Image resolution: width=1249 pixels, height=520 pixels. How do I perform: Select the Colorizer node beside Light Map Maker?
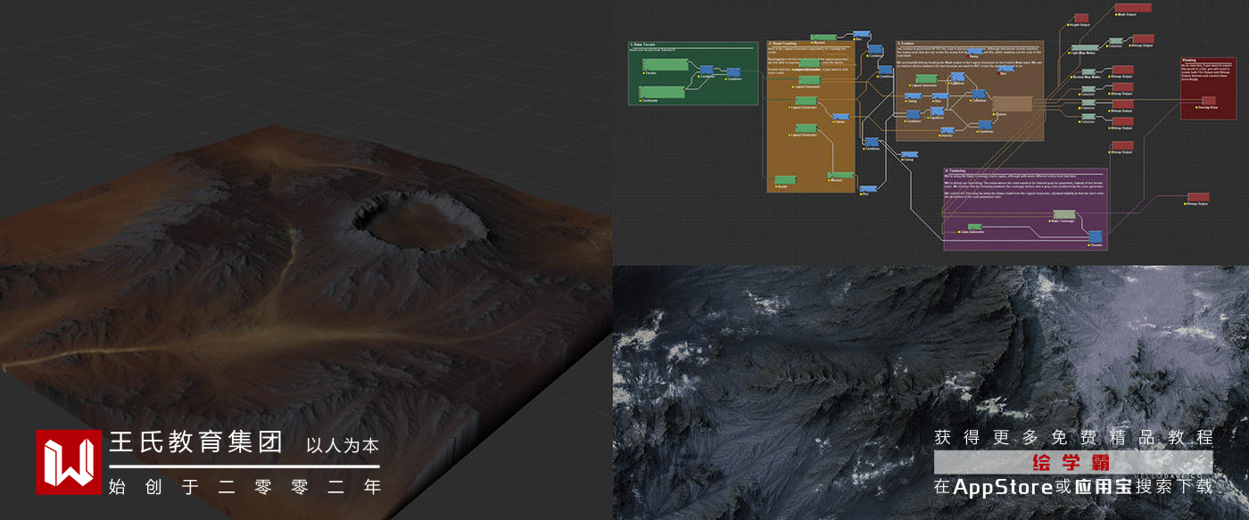point(1116,41)
